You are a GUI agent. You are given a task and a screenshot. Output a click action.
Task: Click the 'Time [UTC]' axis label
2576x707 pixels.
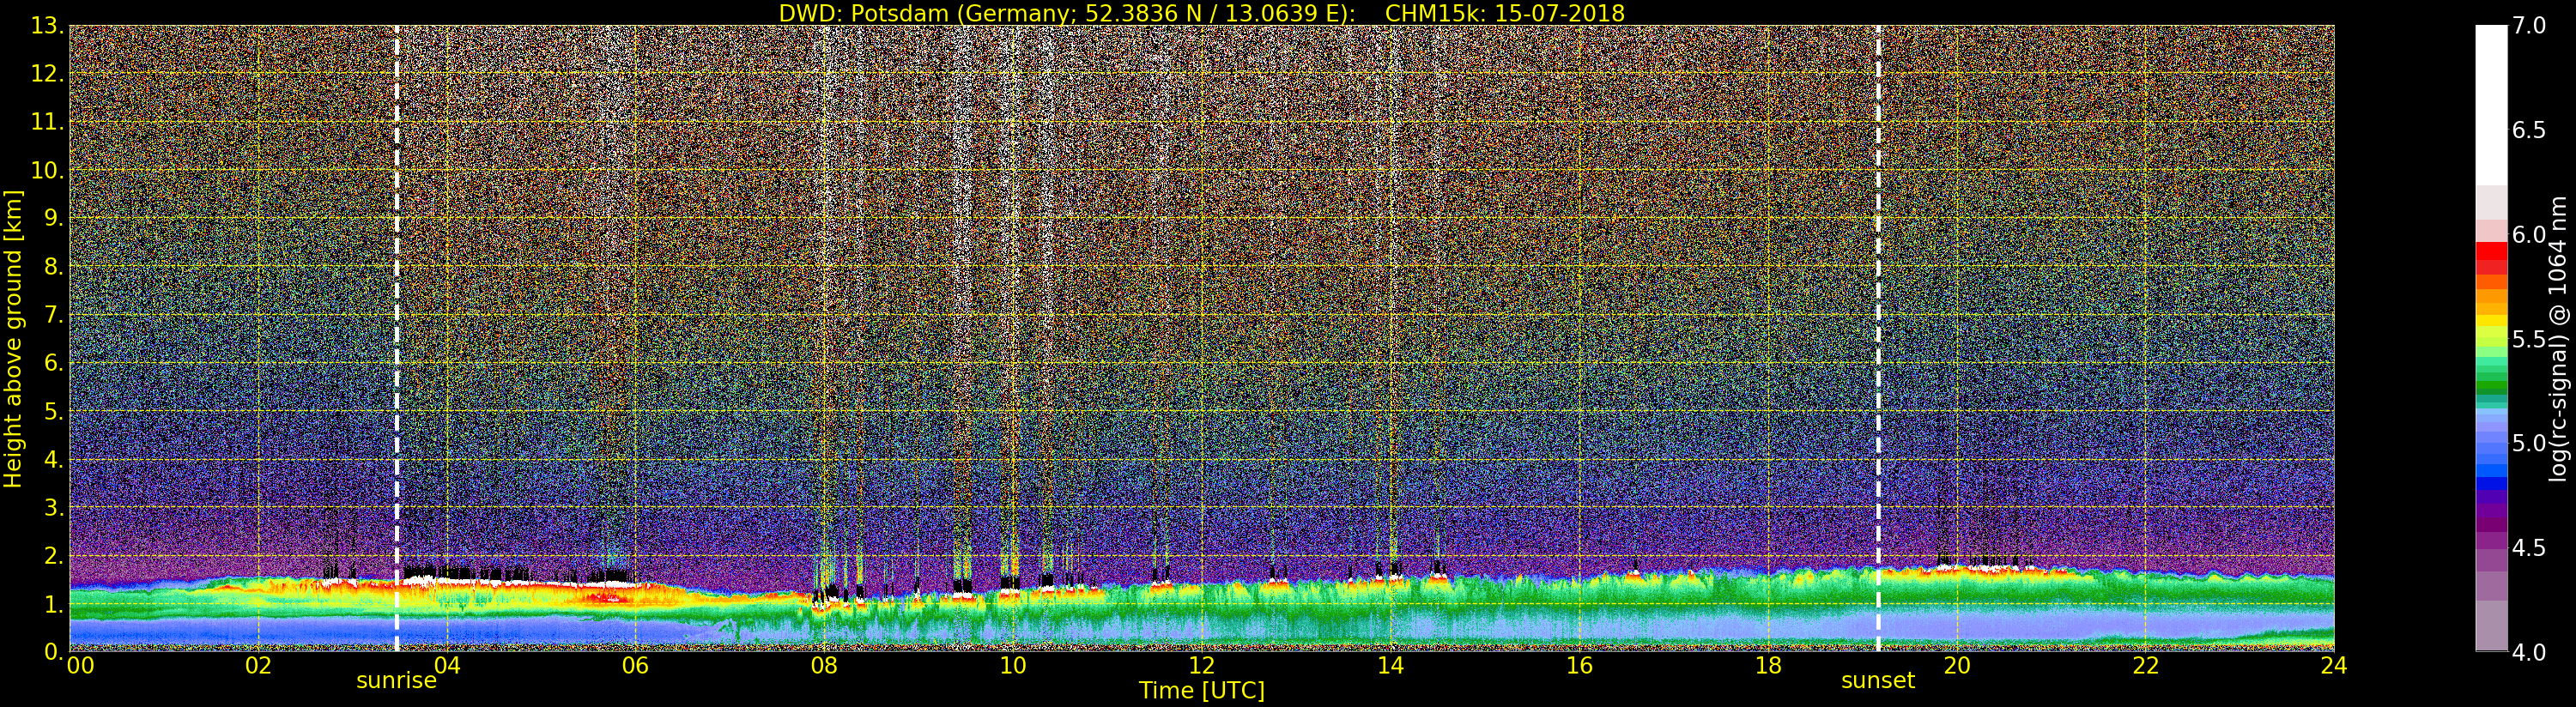(1202, 690)
